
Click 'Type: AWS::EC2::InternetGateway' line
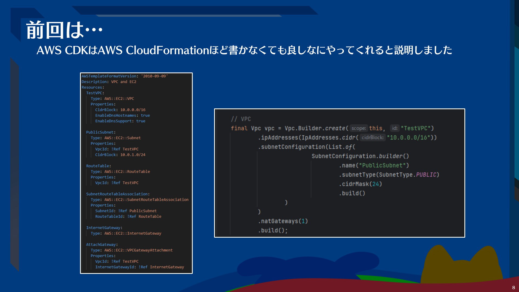click(x=126, y=233)
